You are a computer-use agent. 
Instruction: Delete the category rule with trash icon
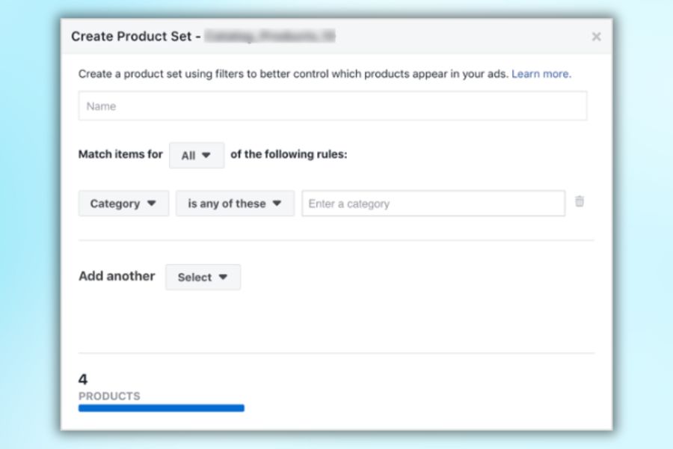click(580, 201)
